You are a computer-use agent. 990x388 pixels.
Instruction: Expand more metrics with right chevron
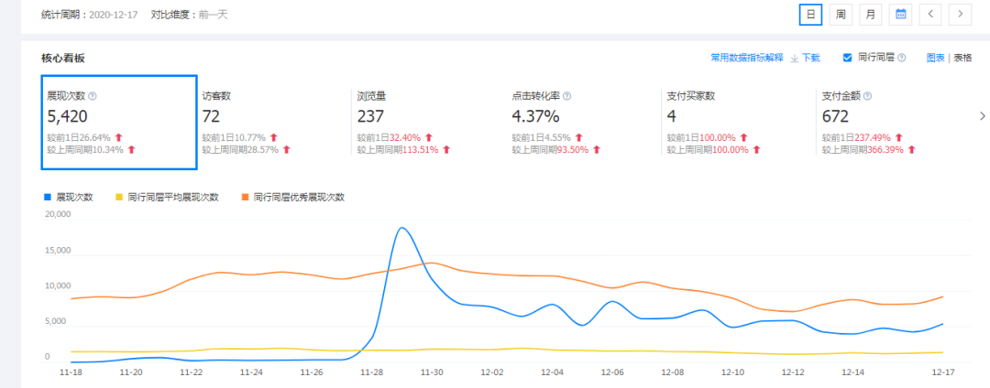click(983, 116)
